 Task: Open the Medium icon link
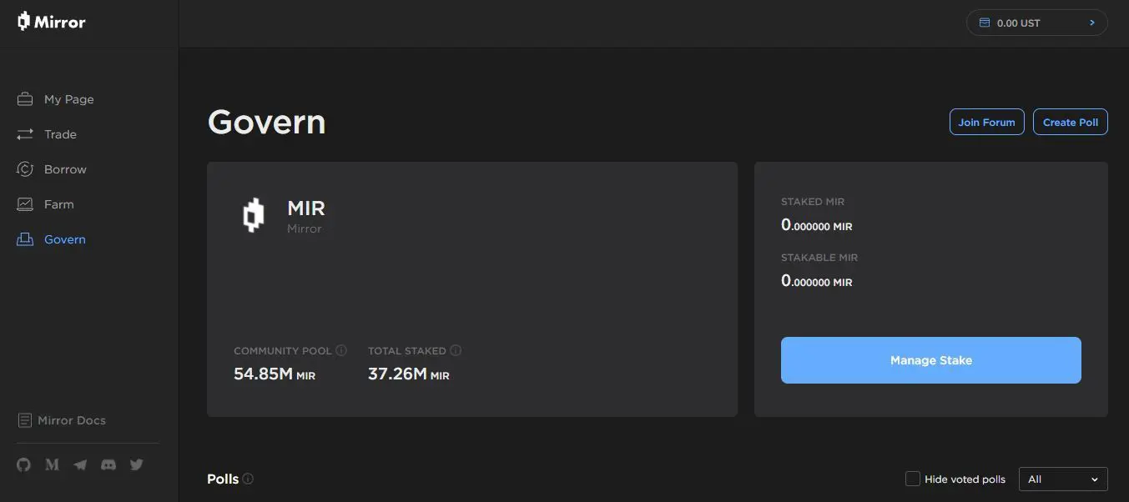click(52, 464)
